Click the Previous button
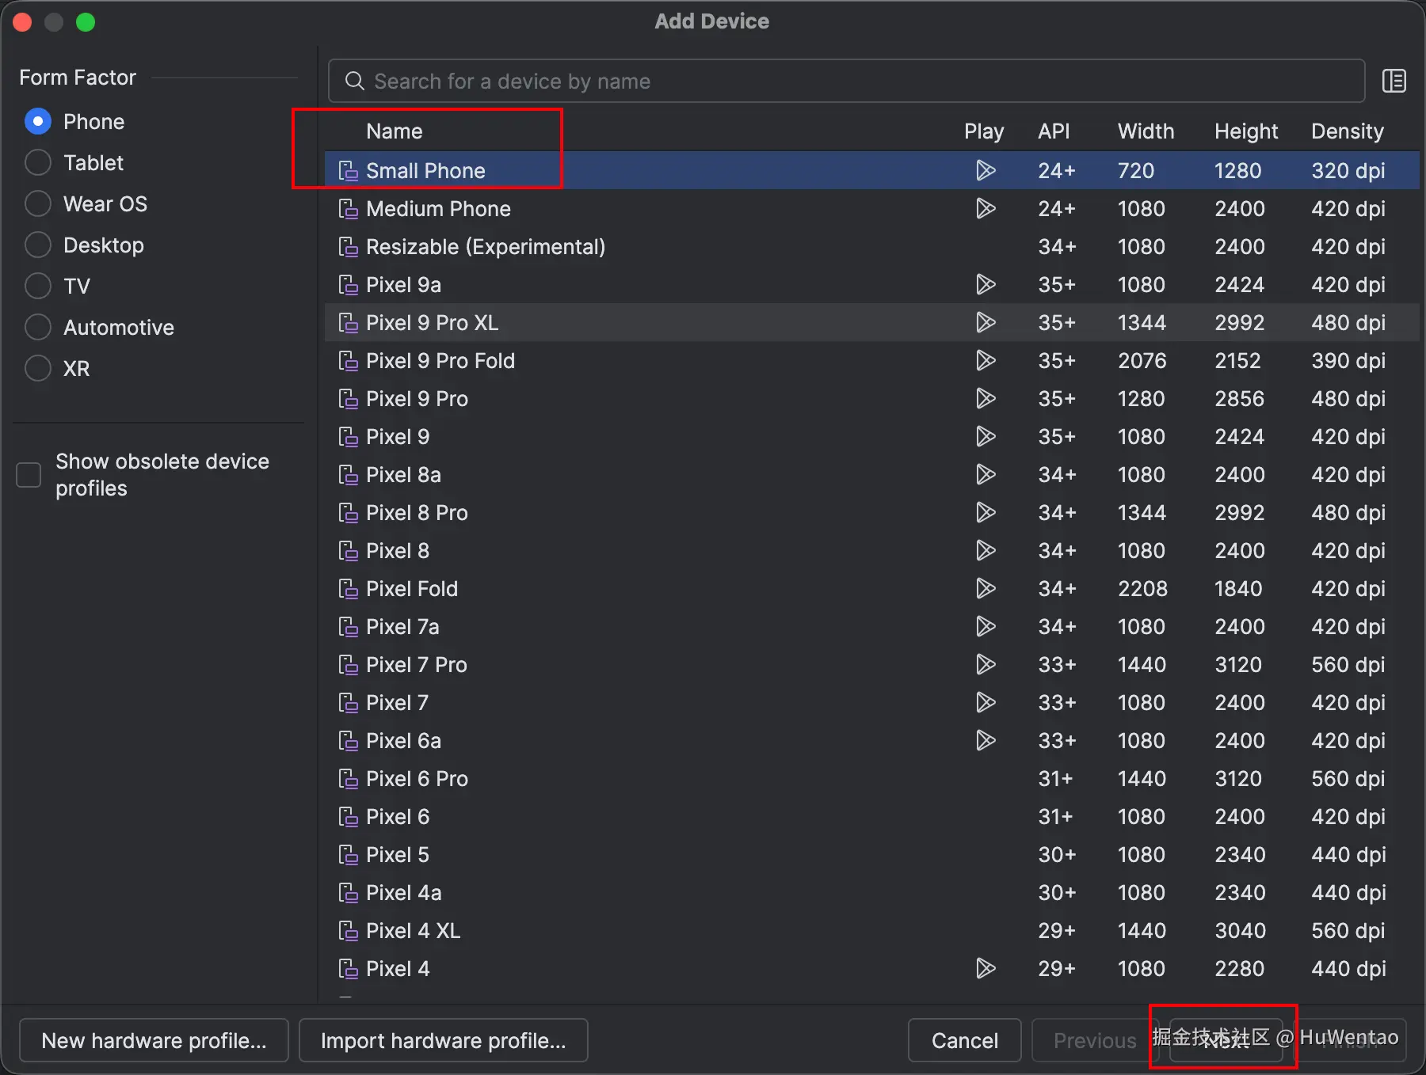The width and height of the screenshot is (1426, 1075). pos(1095,1040)
